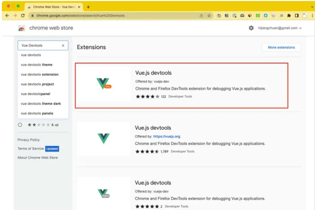This screenshot has width=315, height=210.
Task: Click 'Developer Tools' in the 122 ratings row
Action: (x=180, y=97)
